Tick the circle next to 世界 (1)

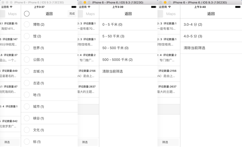pos(27,48)
